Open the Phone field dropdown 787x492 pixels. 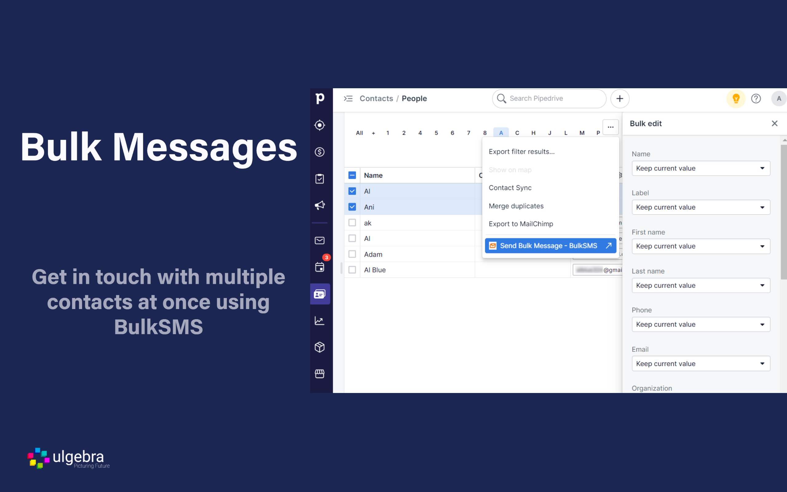pos(701,324)
